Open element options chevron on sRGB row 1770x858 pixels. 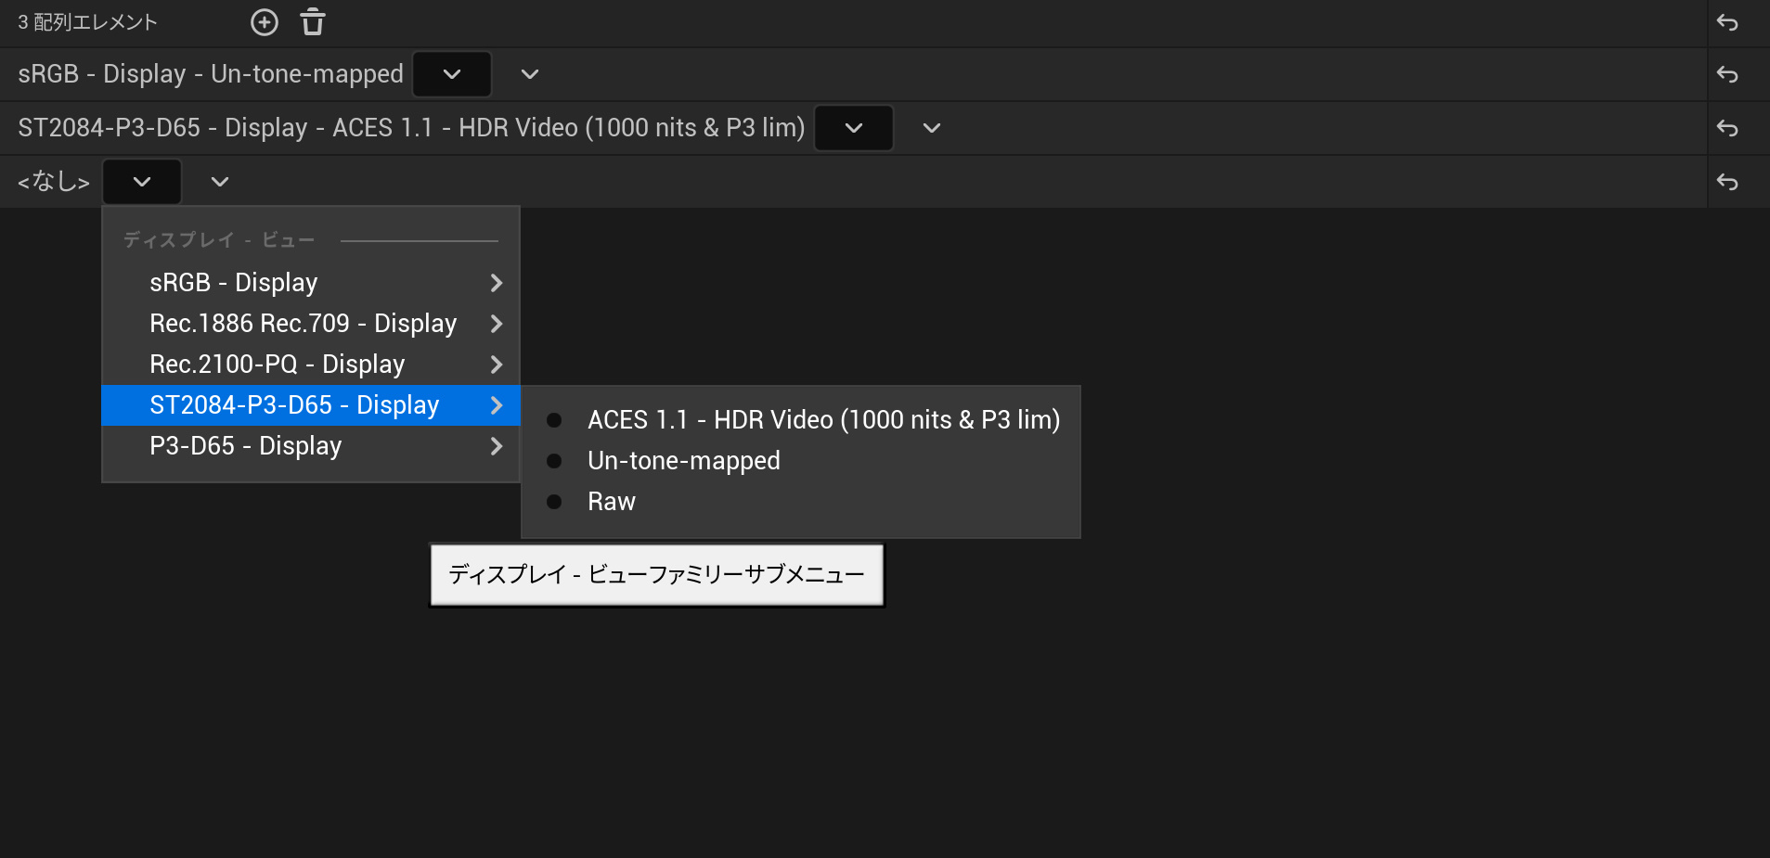point(530,74)
